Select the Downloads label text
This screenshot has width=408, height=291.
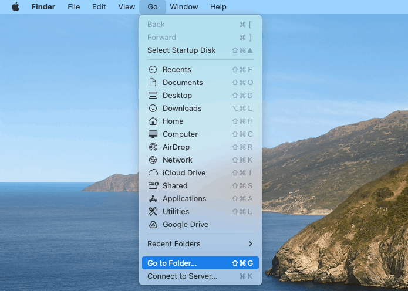(x=182, y=108)
